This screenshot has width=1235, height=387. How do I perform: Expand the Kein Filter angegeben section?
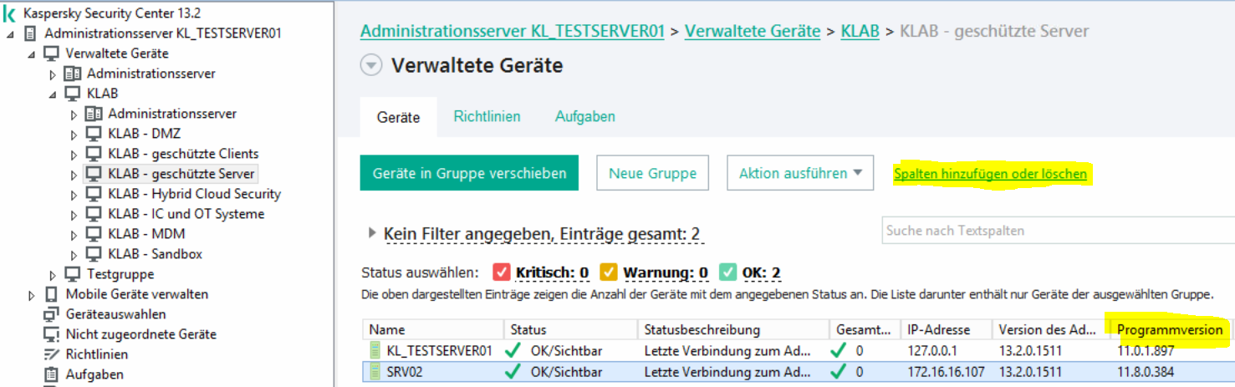click(x=373, y=233)
